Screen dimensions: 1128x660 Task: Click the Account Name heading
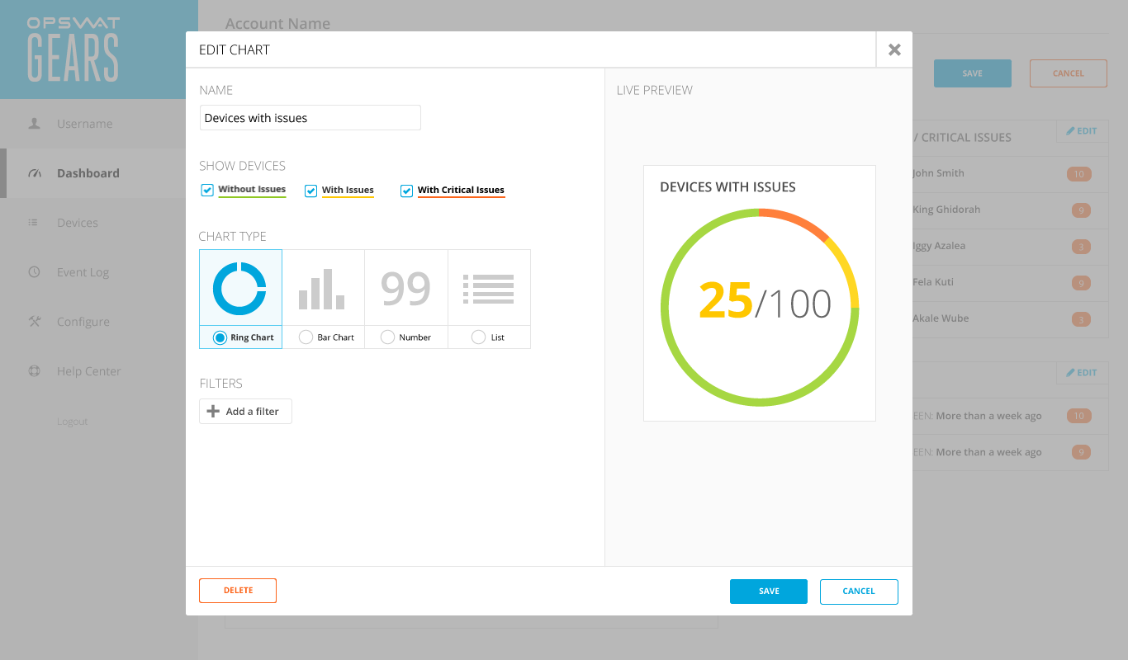click(x=277, y=24)
